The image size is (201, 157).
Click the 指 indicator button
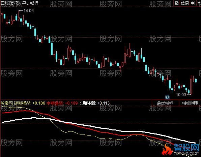[x=177, y=3]
